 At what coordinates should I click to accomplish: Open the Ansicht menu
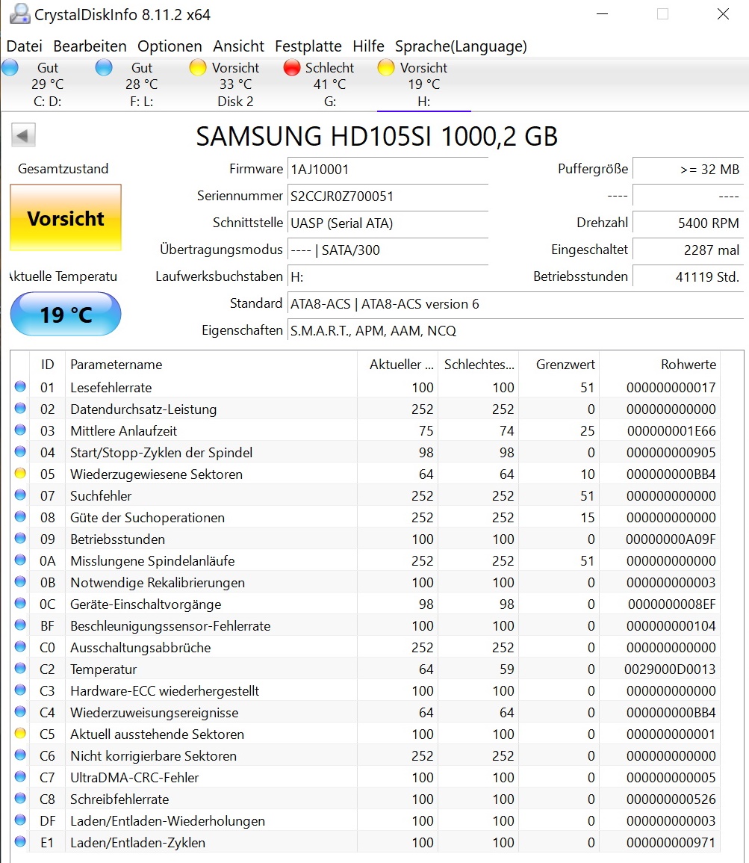(x=239, y=46)
